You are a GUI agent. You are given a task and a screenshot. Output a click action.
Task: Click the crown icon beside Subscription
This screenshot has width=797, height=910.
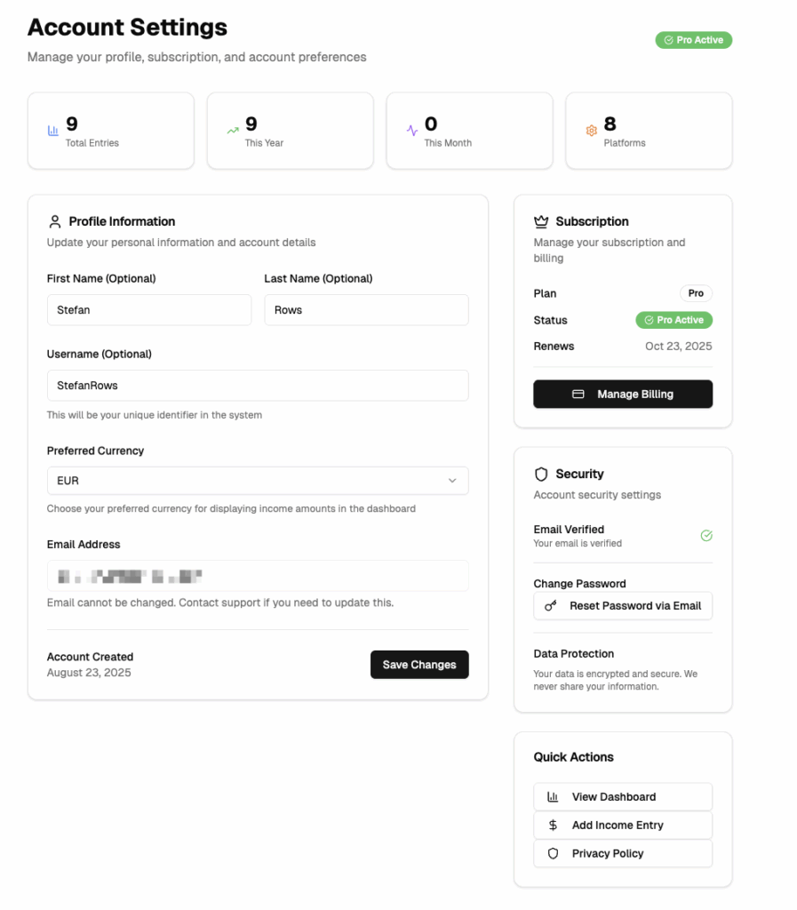tap(541, 221)
